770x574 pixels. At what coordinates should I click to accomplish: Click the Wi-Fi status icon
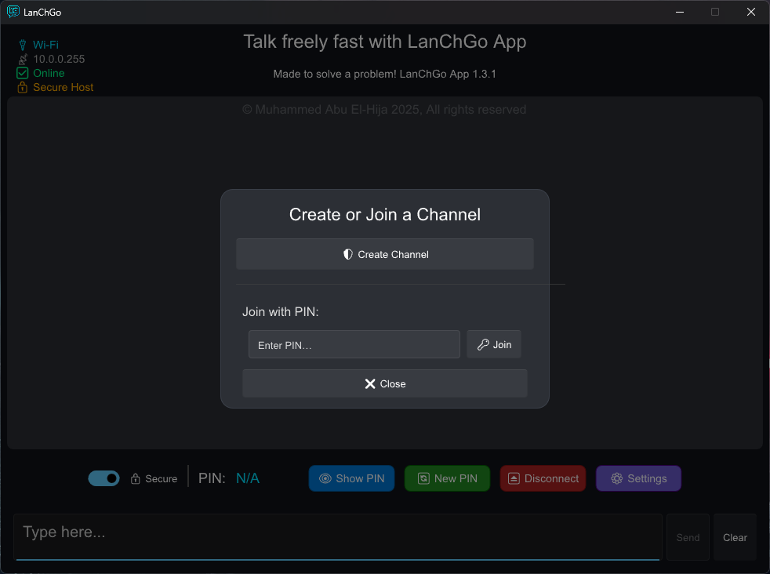(23, 45)
